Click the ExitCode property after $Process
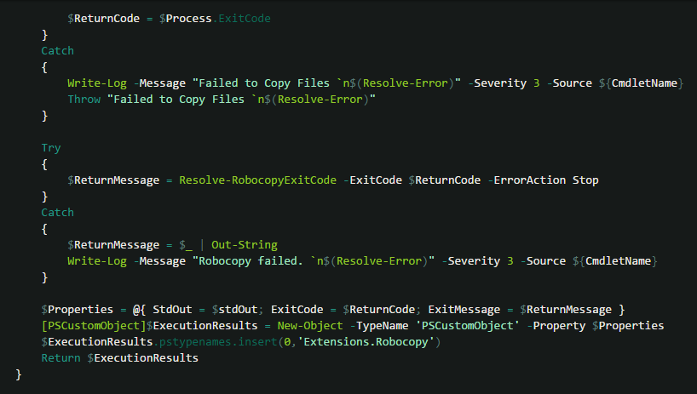The height and width of the screenshot is (394, 697). coord(245,19)
